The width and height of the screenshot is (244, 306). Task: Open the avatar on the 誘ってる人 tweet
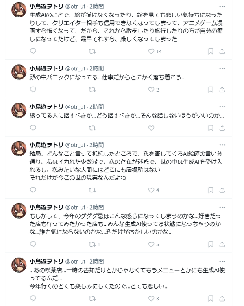pos(19,110)
